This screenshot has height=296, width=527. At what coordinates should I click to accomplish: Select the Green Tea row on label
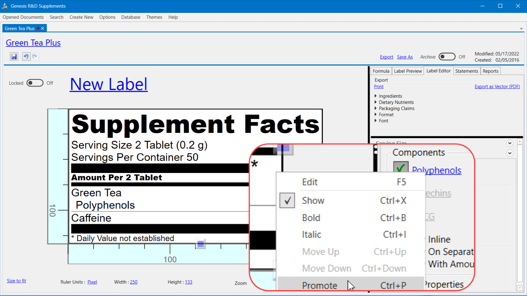[x=96, y=193]
